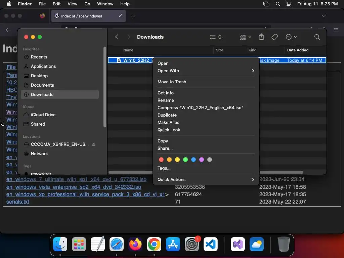Choose Tags... in context menu
Image resolution: width=344 pixels, height=258 pixels.
click(206, 168)
